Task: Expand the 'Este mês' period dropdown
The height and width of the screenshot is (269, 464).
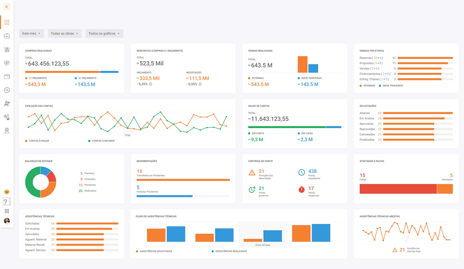Action: click(31, 34)
